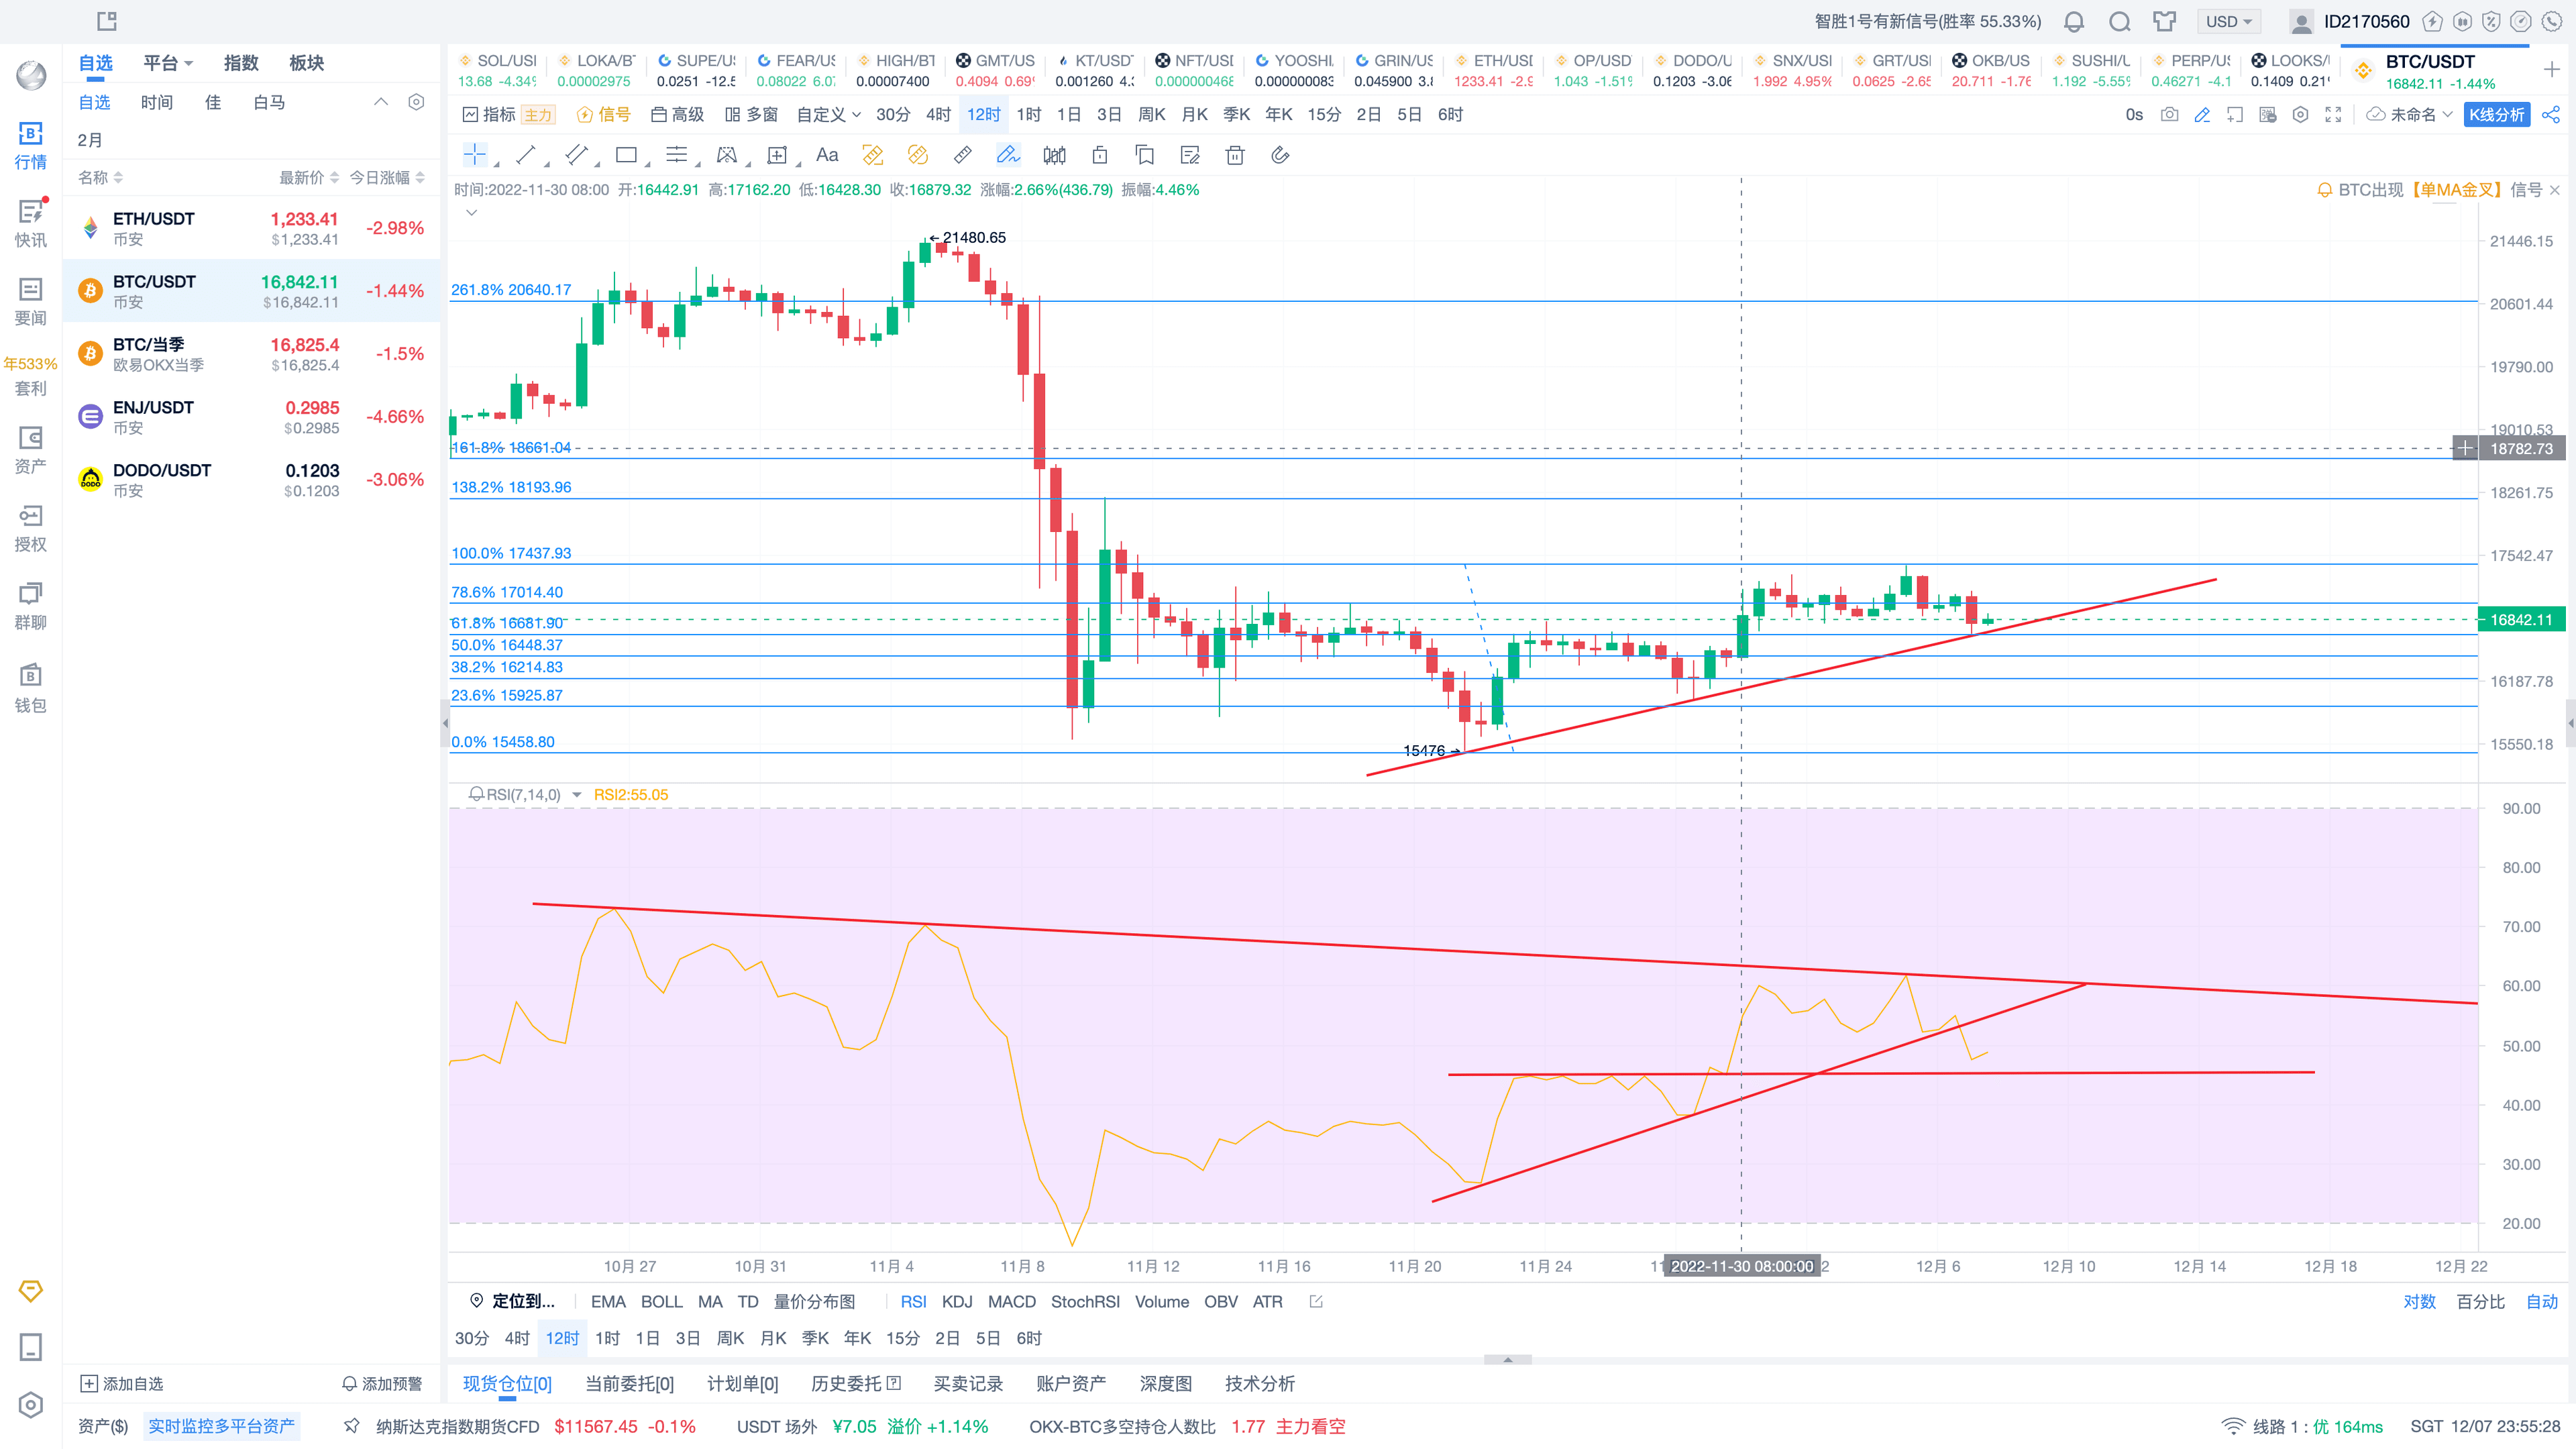The height and width of the screenshot is (1449, 2576).
Task: Select the trend line drawing tool
Action: coord(526,155)
